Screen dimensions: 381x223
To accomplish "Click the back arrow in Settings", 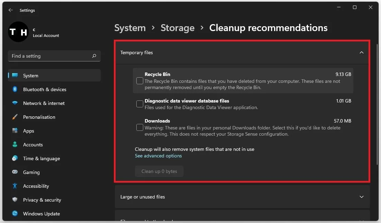I will (10, 10).
